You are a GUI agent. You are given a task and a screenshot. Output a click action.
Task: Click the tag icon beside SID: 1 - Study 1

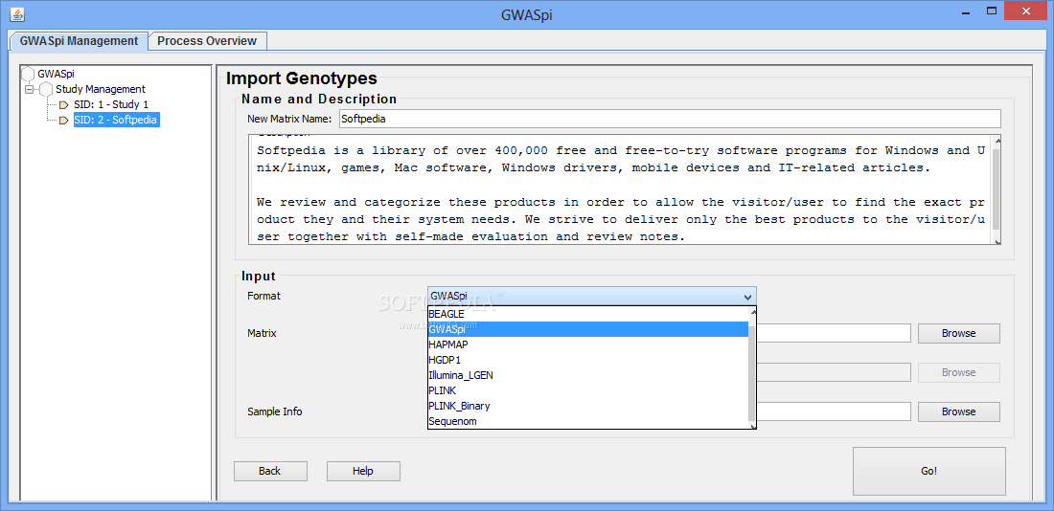tap(64, 104)
